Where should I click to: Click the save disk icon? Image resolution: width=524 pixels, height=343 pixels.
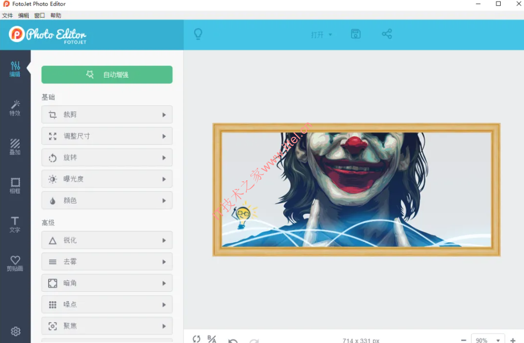(x=355, y=34)
